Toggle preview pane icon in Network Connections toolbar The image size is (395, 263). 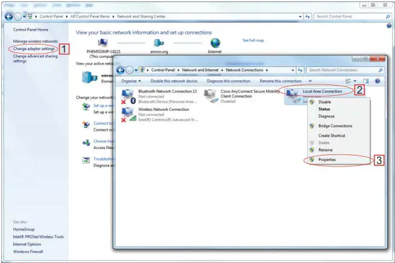click(x=365, y=81)
